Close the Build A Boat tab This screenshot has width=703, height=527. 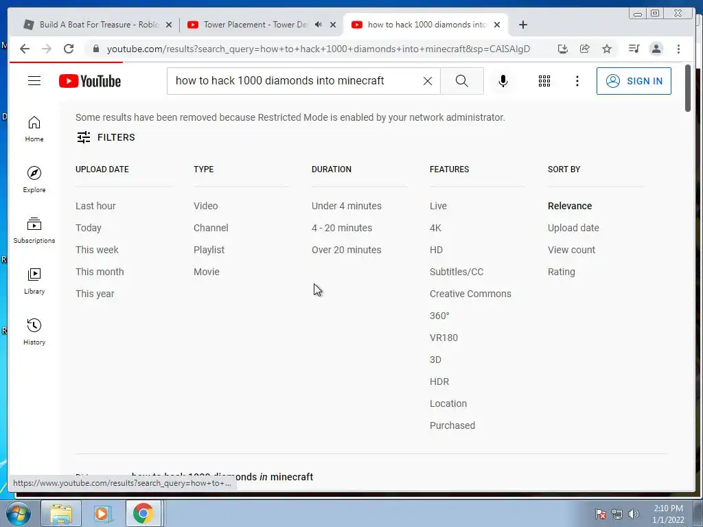(169, 25)
